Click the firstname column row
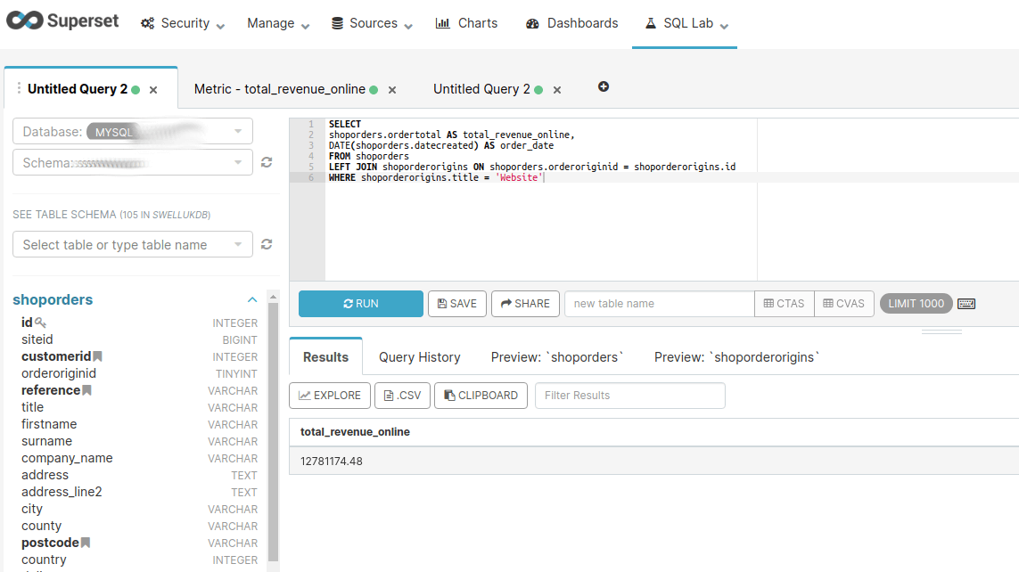 point(139,424)
